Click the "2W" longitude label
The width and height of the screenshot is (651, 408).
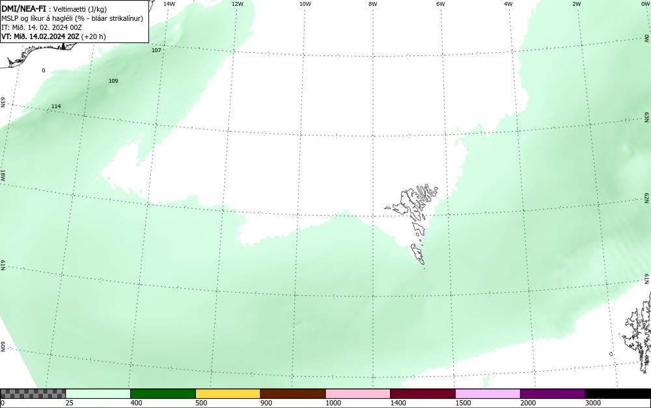tap(576, 4)
